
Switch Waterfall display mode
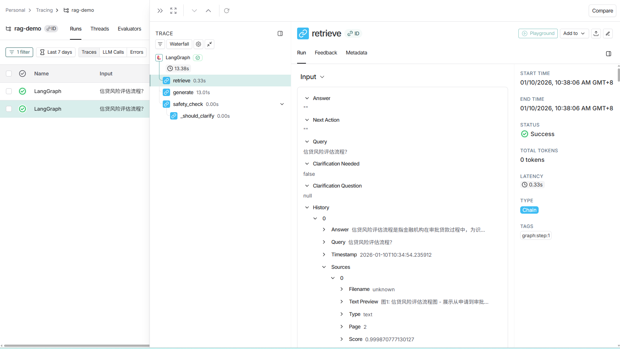[x=179, y=44]
